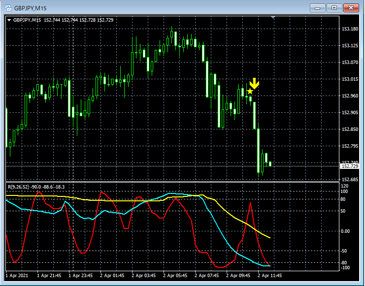Click price level 153.125 on scale

point(350,46)
